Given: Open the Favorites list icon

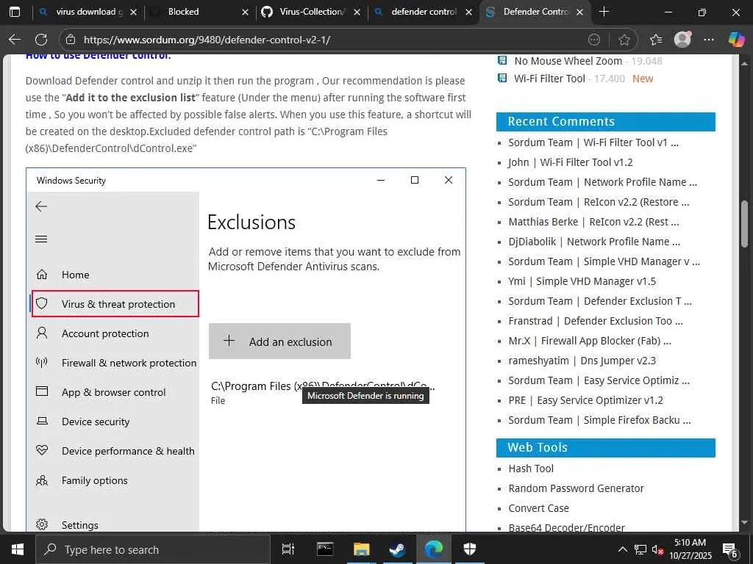Looking at the screenshot, I should coord(655,40).
